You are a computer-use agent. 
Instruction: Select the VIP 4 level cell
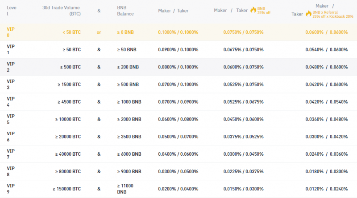pos(10,102)
